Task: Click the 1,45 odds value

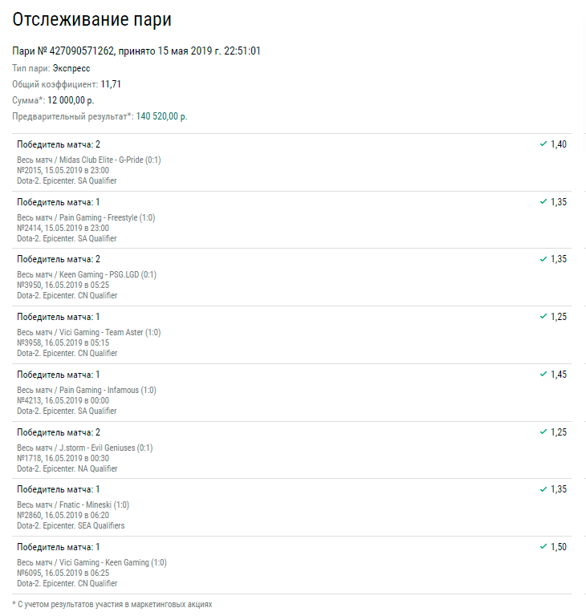Action: click(559, 375)
